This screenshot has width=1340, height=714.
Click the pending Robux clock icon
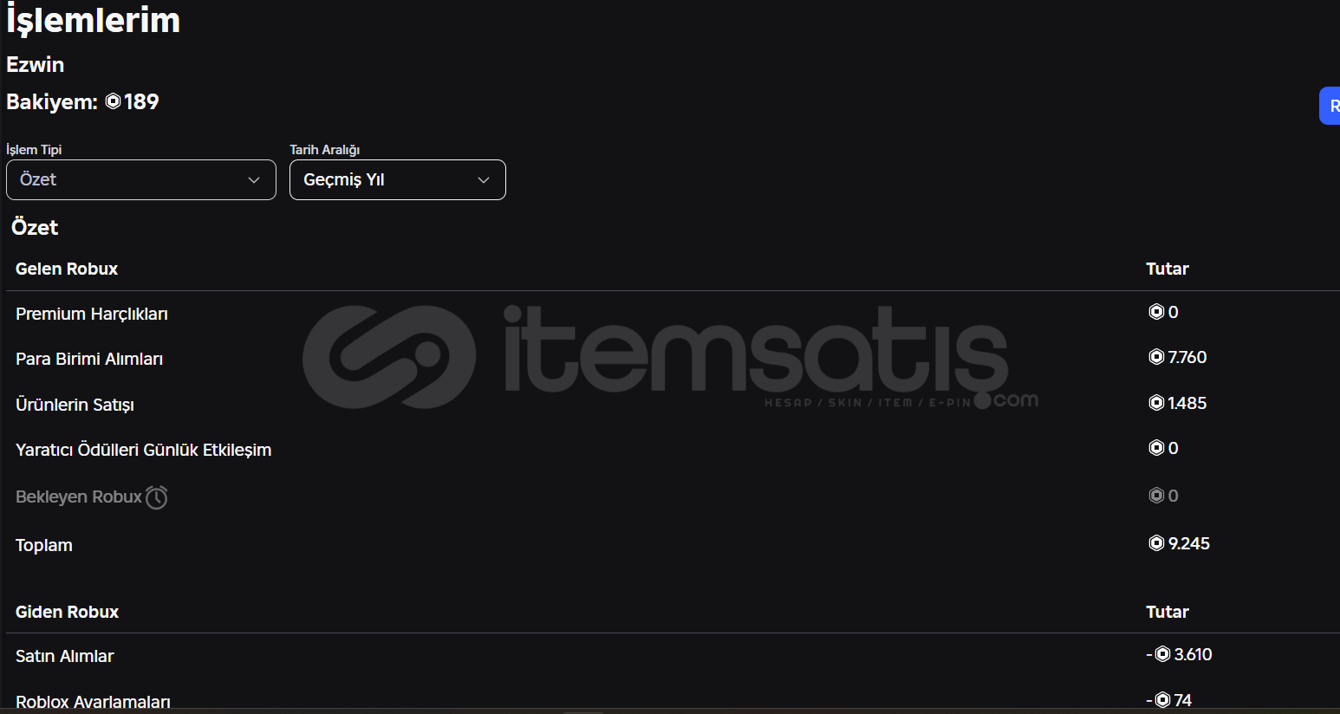coord(157,497)
